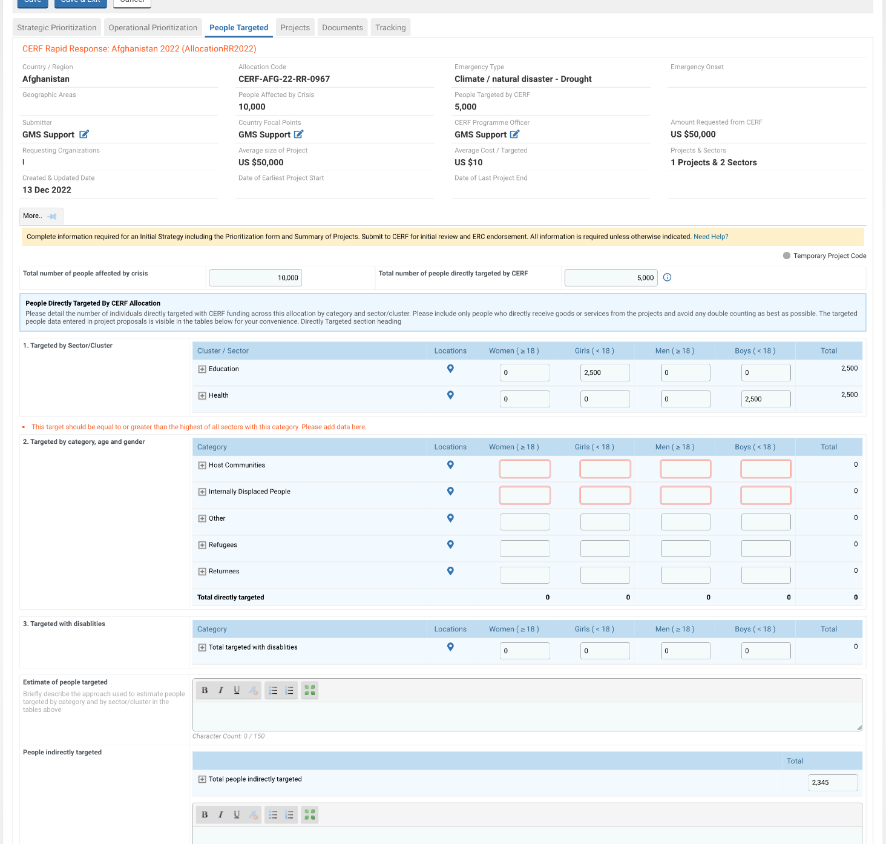The height and width of the screenshot is (844, 886).
Task: Click the Refugees Men input field
Action: pyautogui.click(x=686, y=549)
